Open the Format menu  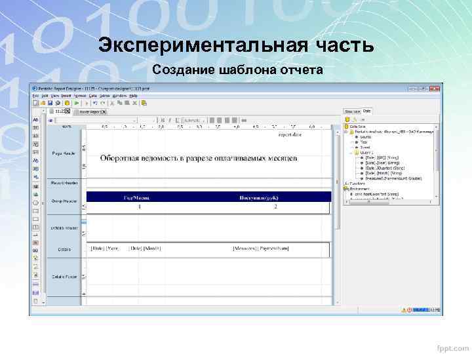[80, 96]
